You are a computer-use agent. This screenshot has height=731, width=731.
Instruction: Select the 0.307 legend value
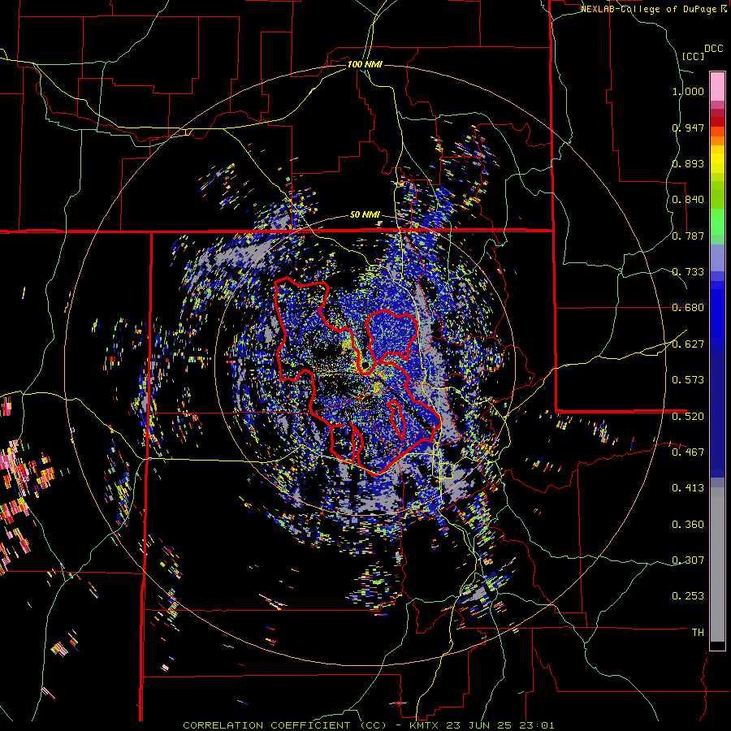(688, 560)
